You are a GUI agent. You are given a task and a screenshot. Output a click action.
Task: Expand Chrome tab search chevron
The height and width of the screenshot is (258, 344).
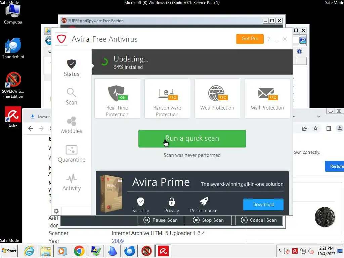[319, 117]
